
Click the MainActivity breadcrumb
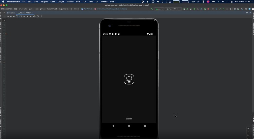click(87, 9)
